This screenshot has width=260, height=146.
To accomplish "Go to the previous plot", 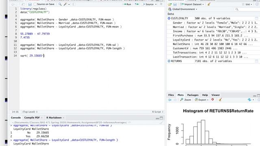I will click(170, 100).
